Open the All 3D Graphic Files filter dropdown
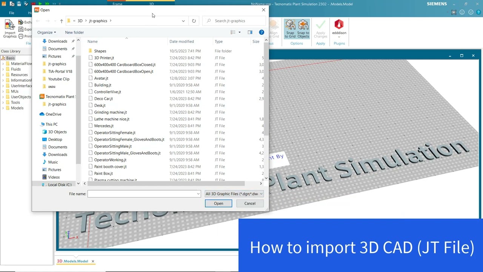 (234, 194)
